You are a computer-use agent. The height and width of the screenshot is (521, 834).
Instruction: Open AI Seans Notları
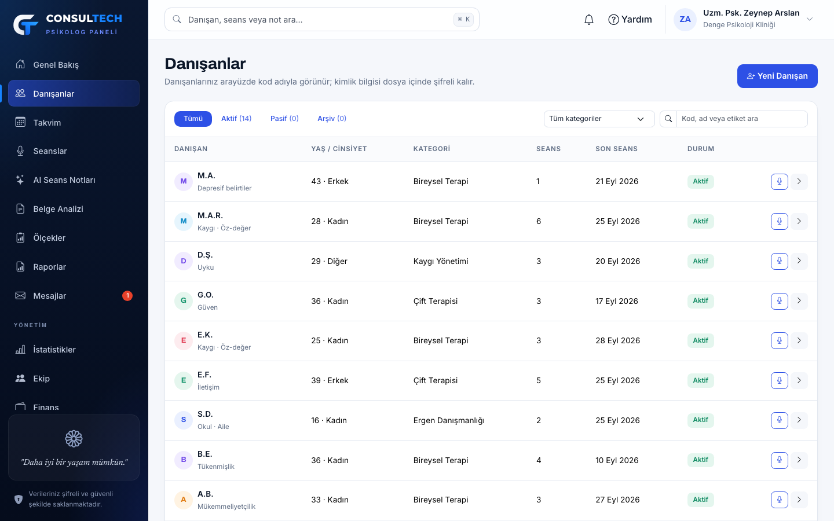coord(74,180)
